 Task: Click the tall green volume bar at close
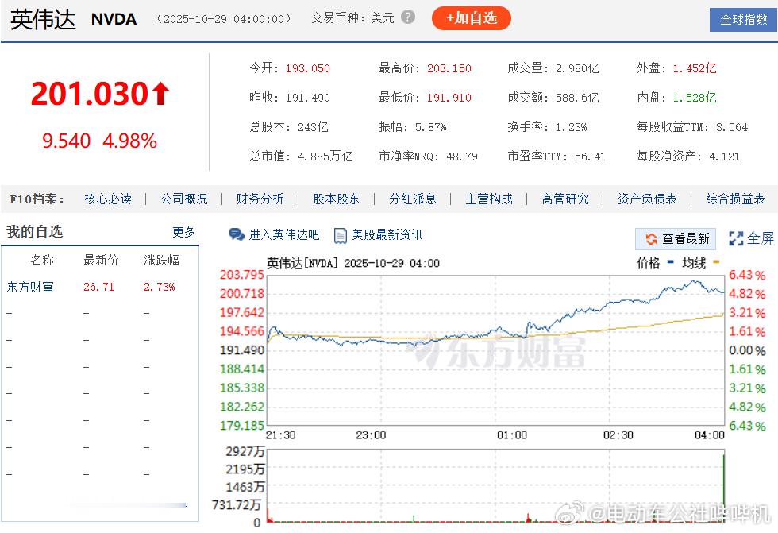click(x=724, y=488)
